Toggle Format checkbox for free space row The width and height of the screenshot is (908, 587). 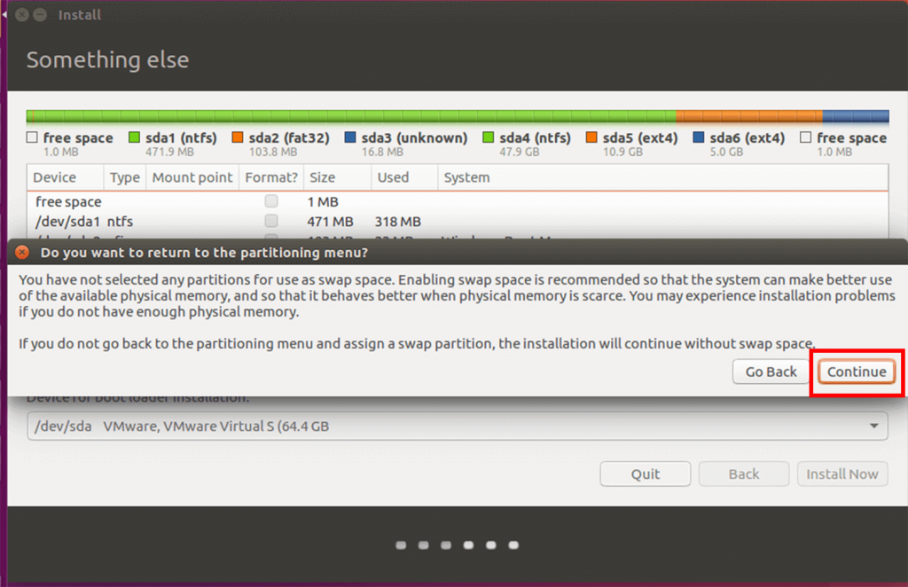pos(271,201)
